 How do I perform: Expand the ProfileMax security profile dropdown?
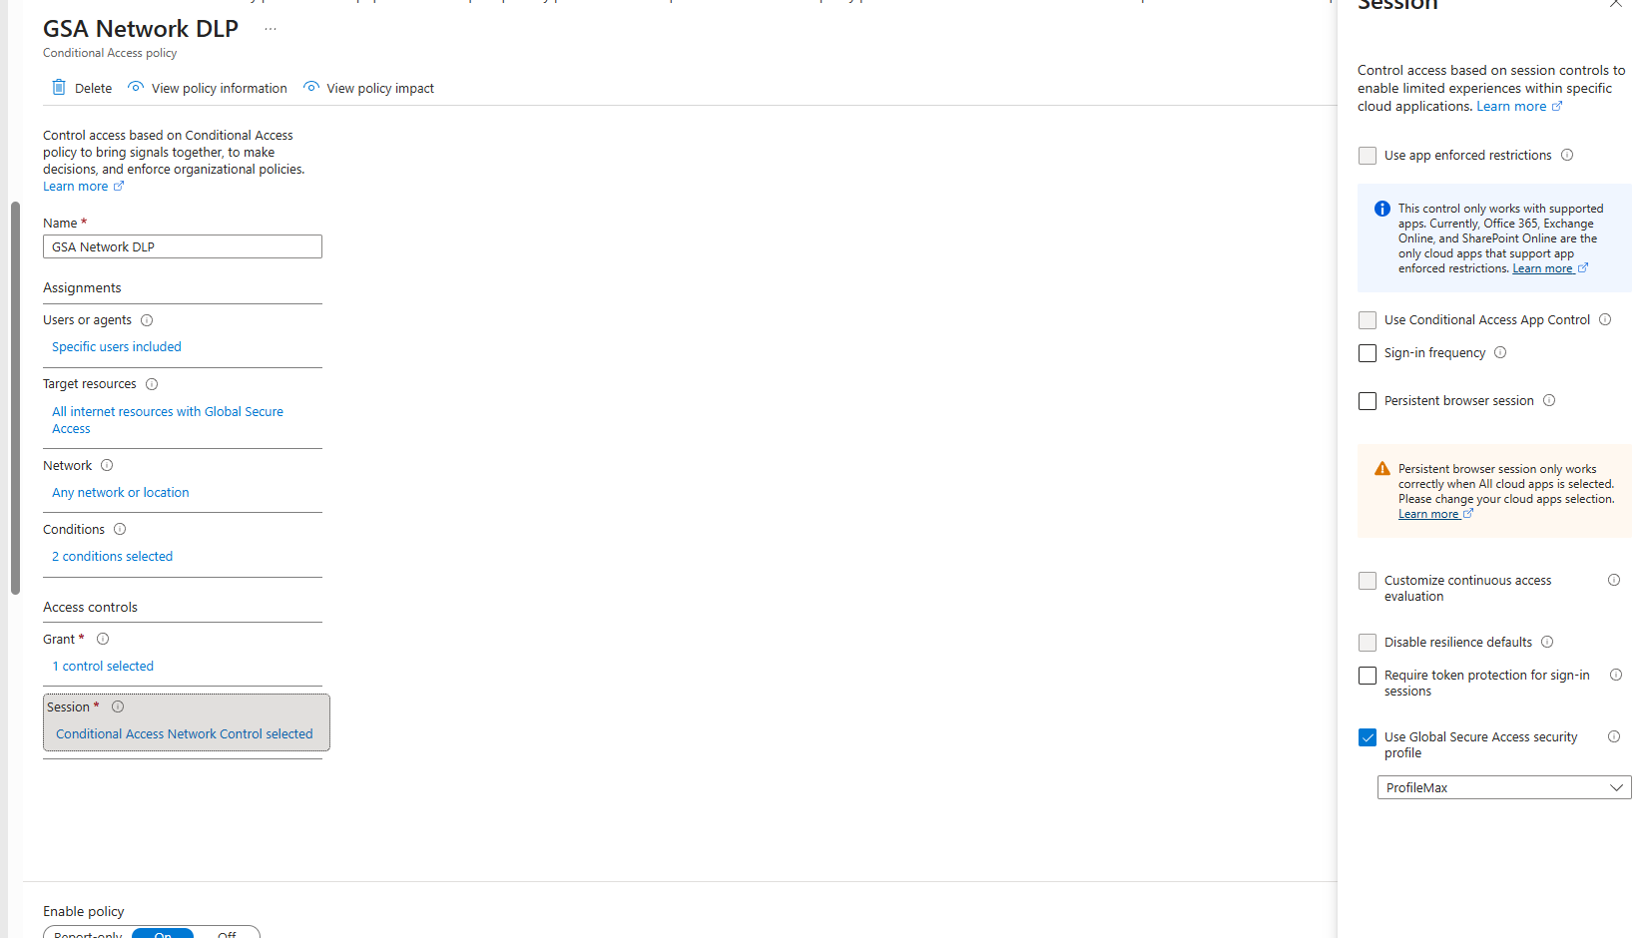click(x=1504, y=788)
